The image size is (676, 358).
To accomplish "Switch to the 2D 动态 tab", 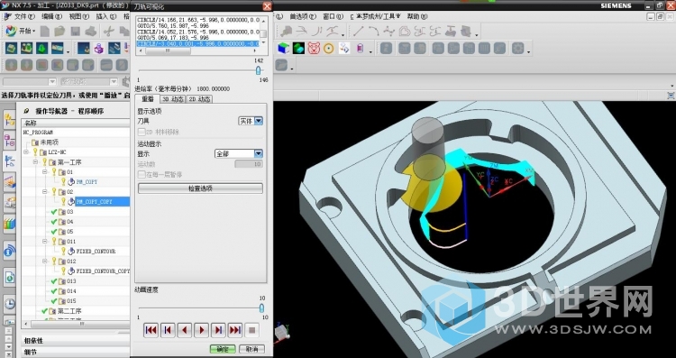I will click(199, 99).
